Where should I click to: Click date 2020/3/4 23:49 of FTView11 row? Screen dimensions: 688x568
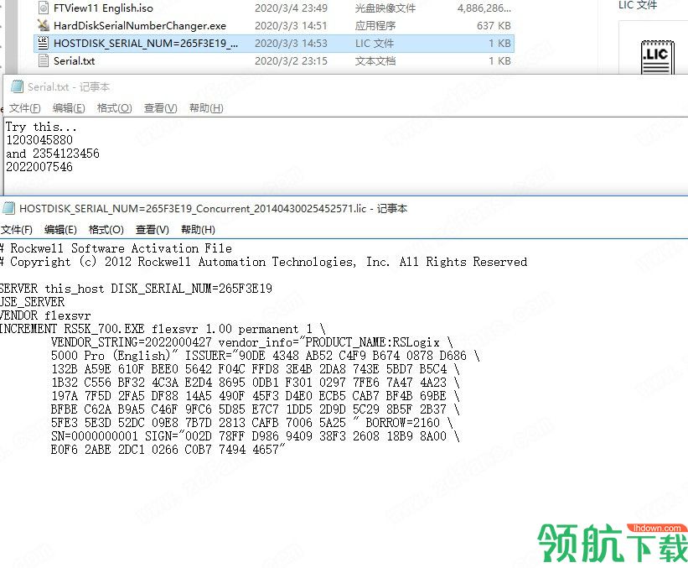[291, 8]
